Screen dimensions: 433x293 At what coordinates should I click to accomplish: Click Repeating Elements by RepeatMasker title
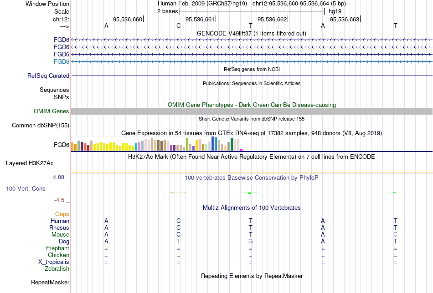[252, 276]
